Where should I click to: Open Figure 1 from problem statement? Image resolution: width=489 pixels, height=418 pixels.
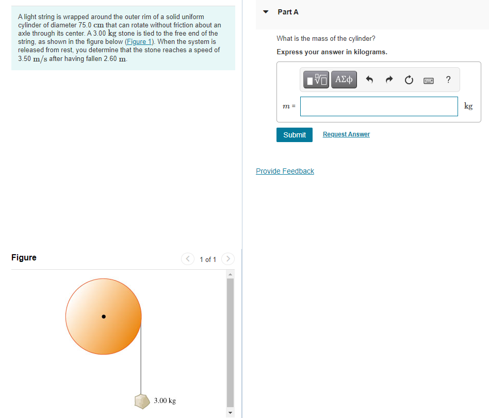pos(139,41)
